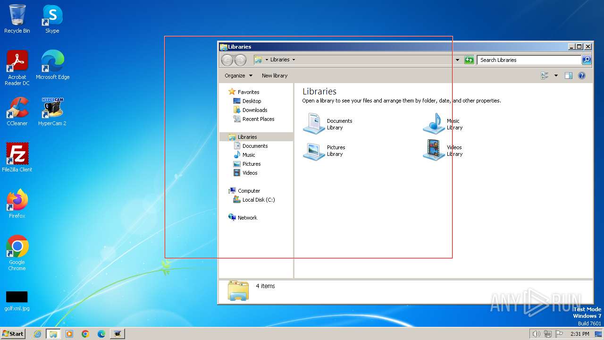
Task: Open Action Center flag tray icon
Action: pos(559,334)
